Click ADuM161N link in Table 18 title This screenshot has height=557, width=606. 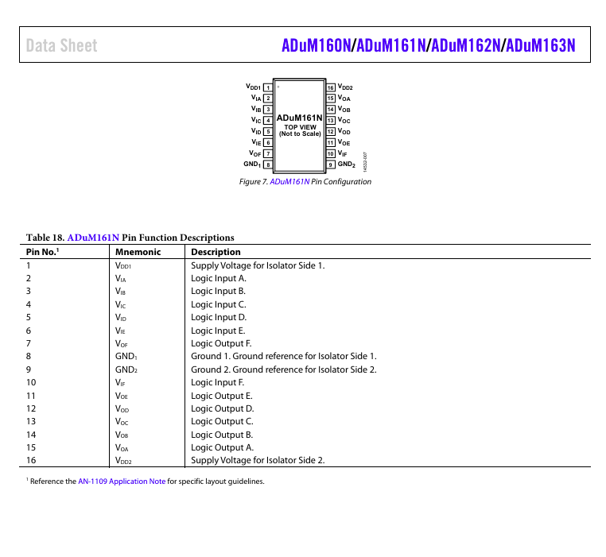click(x=93, y=238)
